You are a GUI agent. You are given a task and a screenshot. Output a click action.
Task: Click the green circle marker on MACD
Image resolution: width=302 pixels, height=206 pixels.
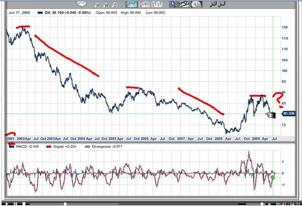273,178
